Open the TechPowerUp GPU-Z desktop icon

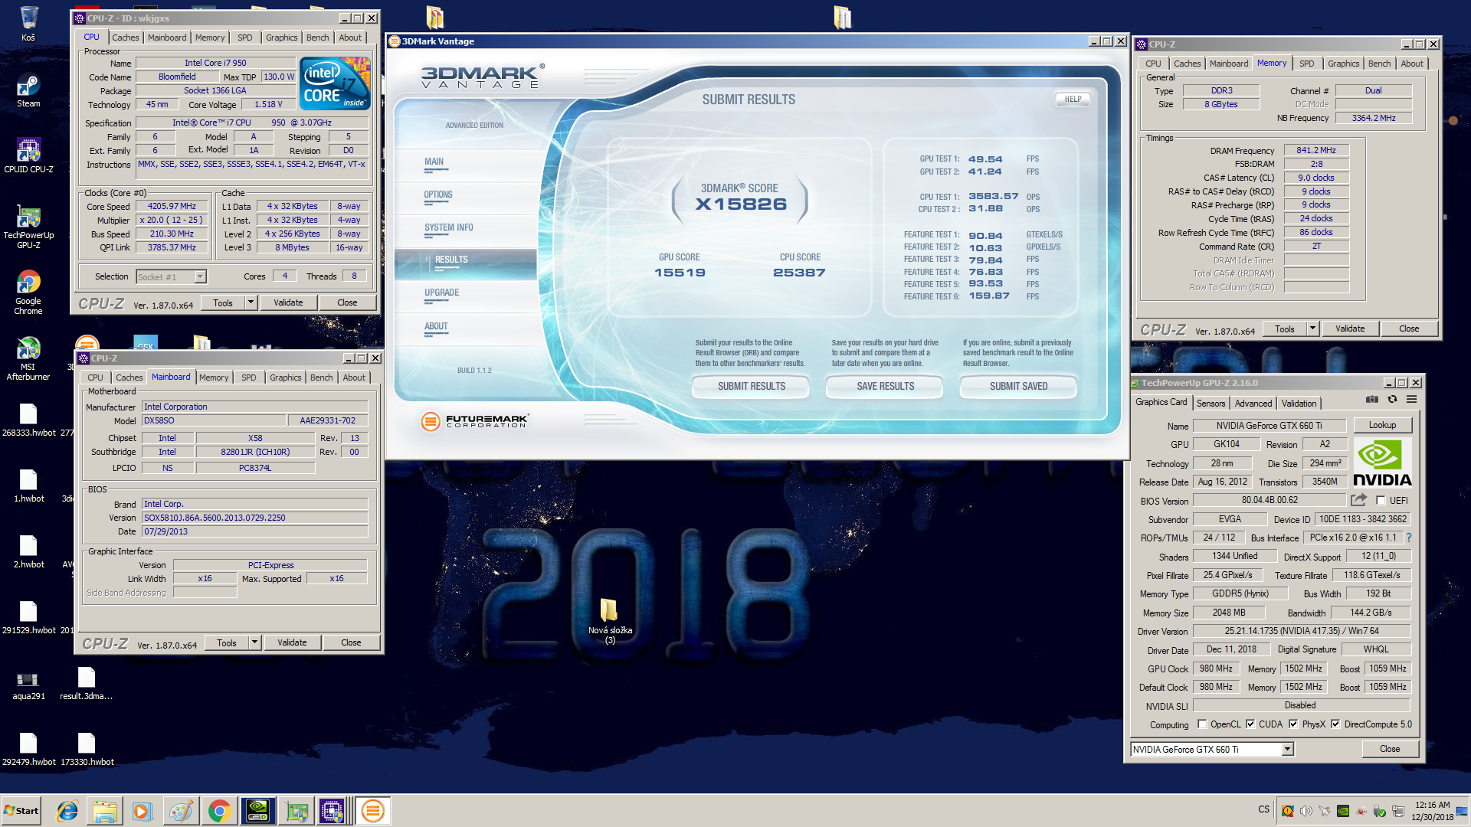point(28,227)
